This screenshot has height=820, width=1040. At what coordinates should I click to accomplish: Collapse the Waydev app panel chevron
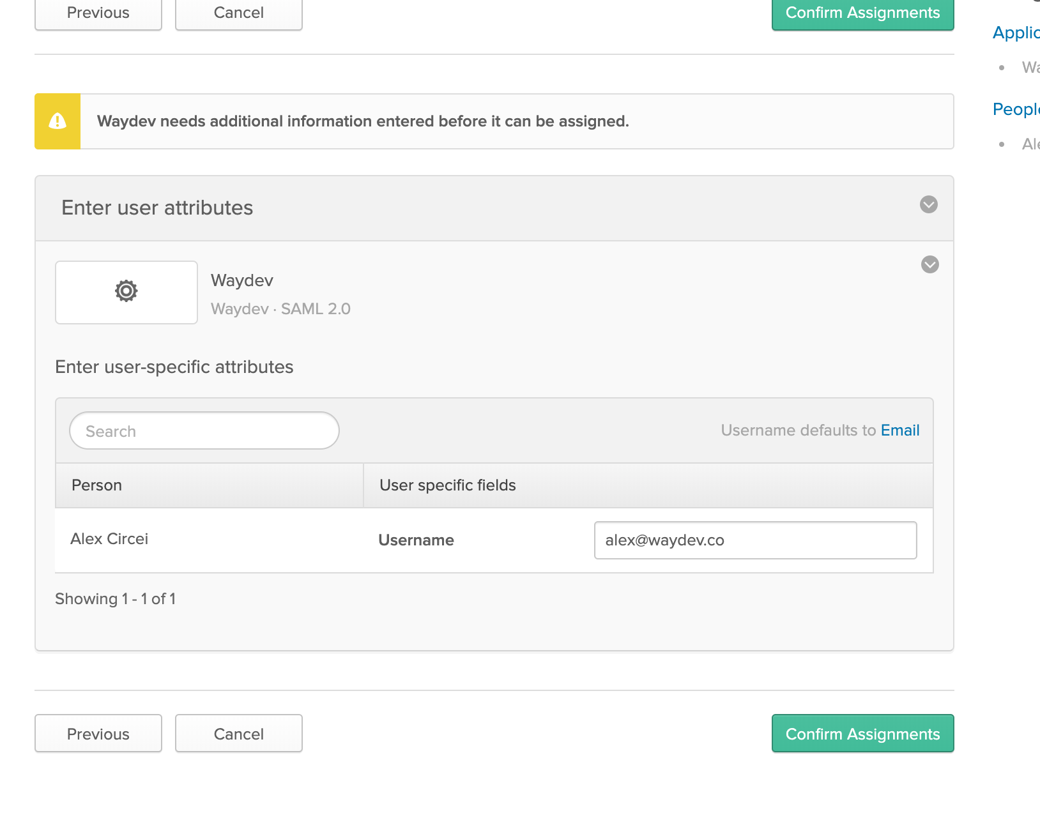pyautogui.click(x=930, y=264)
